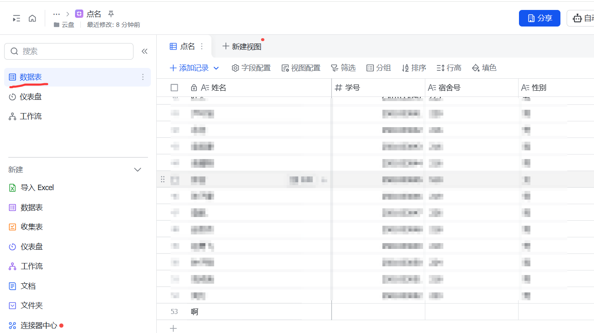Open the robot automation button
The width and height of the screenshot is (594, 333).
click(581, 18)
